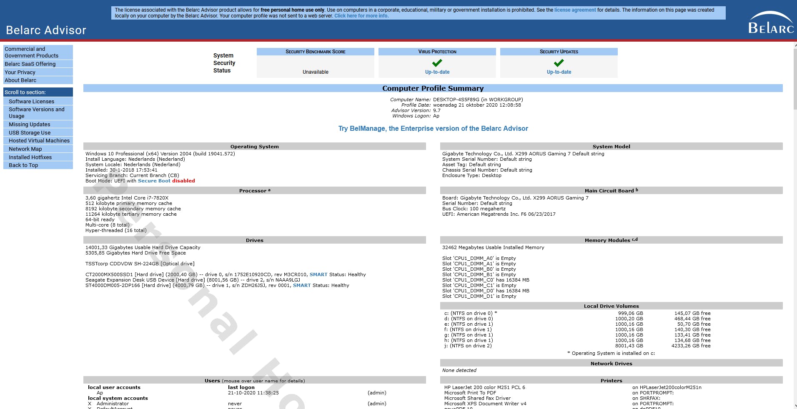Click the Security Updates green checkmark

click(x=559, y=63)
